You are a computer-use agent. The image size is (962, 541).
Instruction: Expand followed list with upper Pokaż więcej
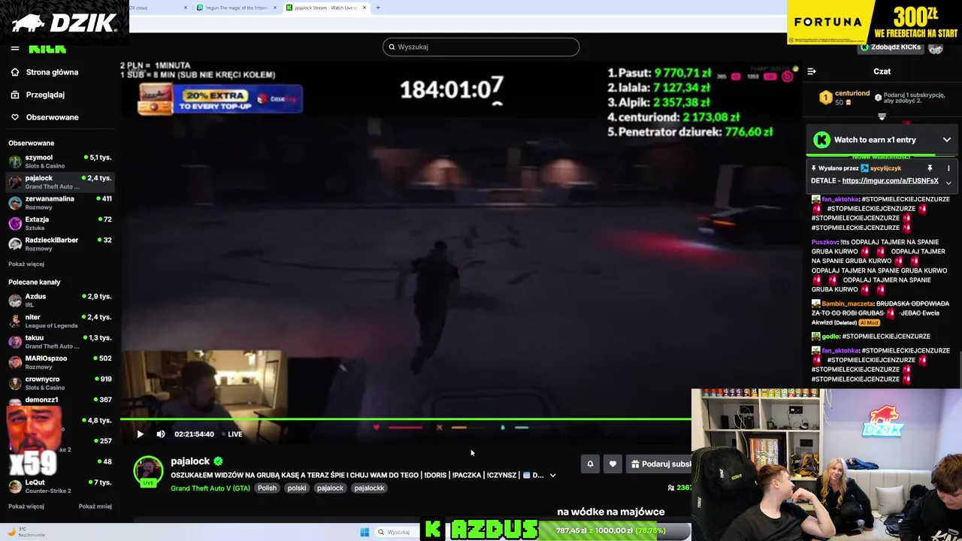tap(26, 264)
